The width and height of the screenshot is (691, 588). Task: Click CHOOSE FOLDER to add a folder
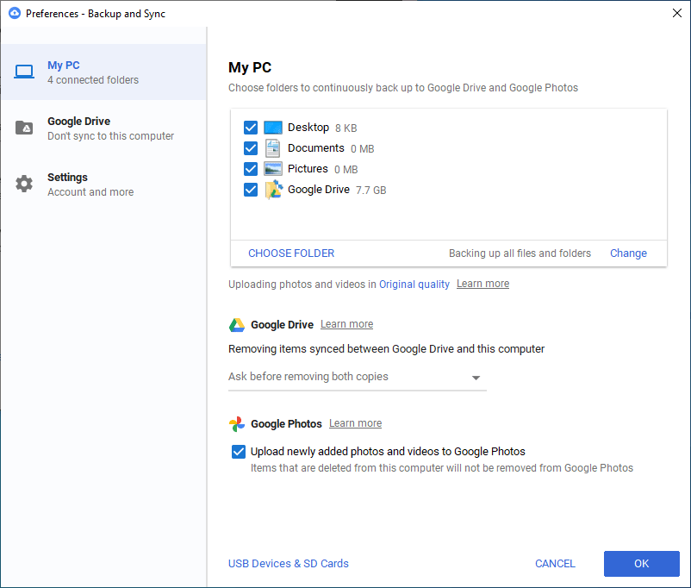[x=290, y=253]
